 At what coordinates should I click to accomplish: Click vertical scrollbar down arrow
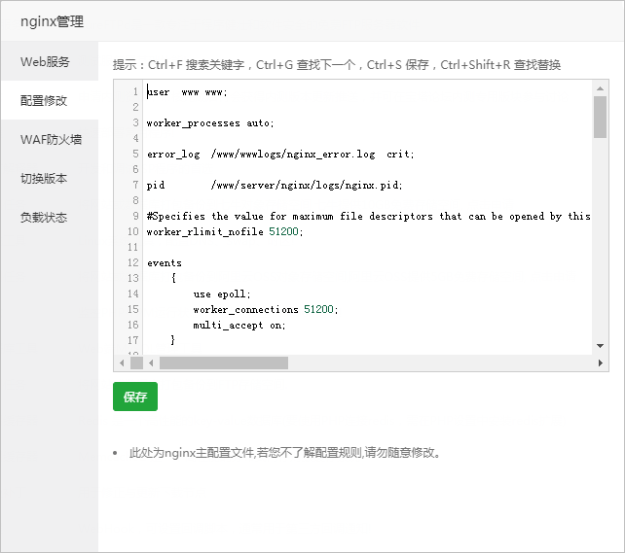[600, 346]
